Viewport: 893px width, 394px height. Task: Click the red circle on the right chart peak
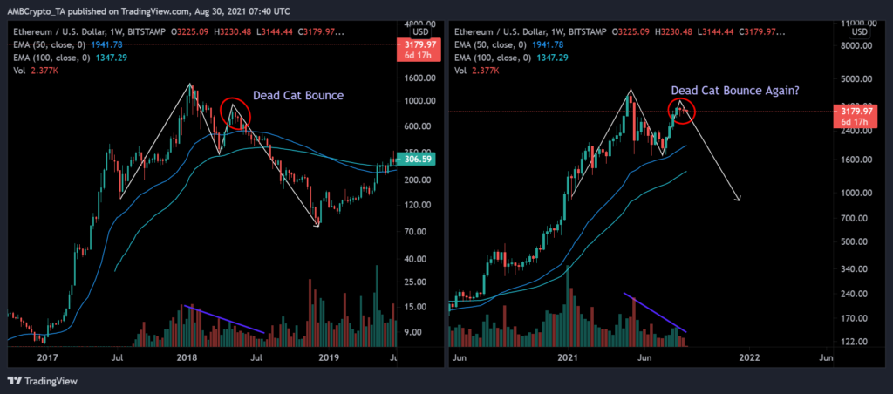pyautogui.click(x=681, y=109)
